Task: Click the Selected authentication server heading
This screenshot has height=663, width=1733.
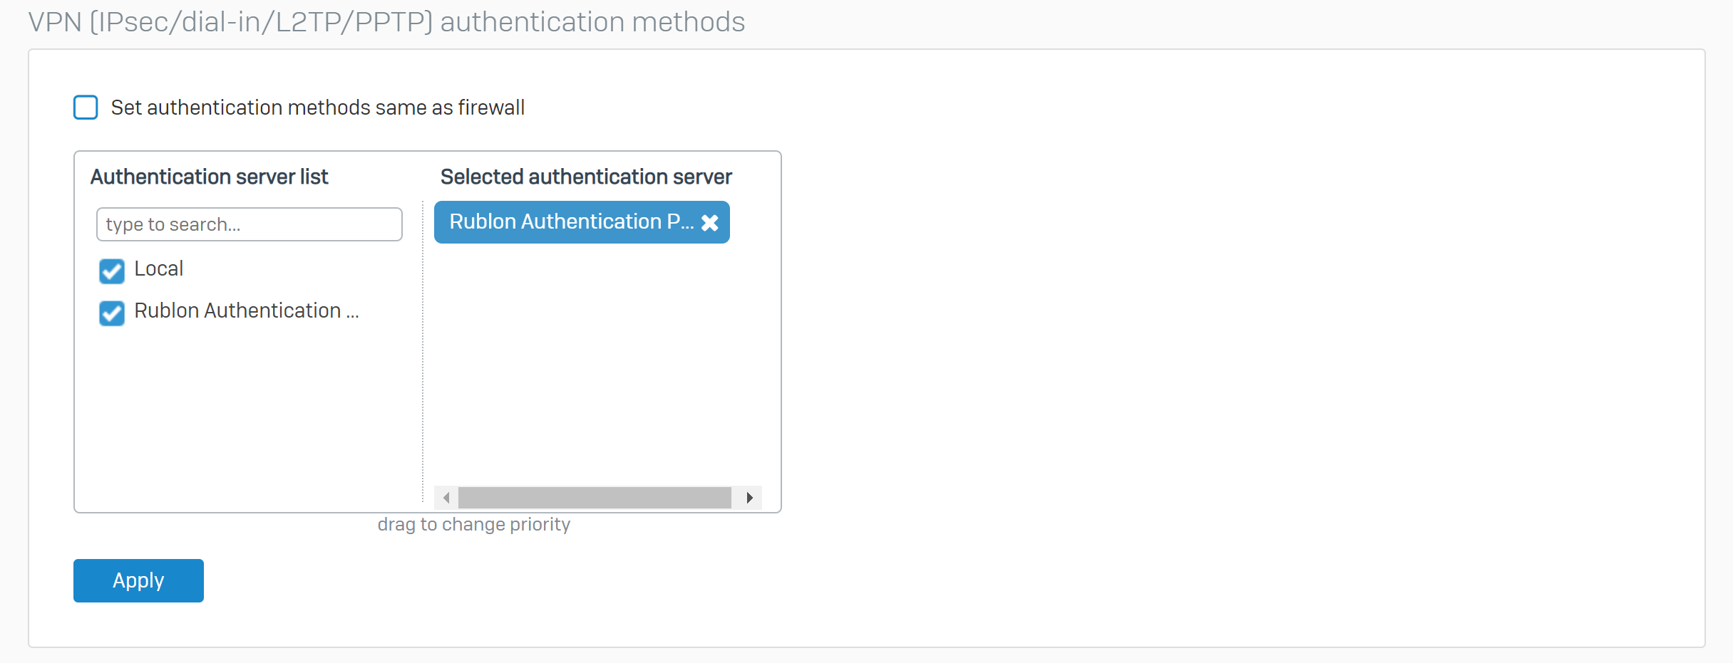Action: click(586, 177)
